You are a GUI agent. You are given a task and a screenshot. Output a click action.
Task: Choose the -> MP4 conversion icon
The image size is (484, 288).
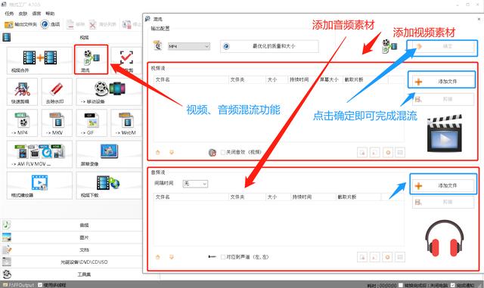(x=22, y=123)
